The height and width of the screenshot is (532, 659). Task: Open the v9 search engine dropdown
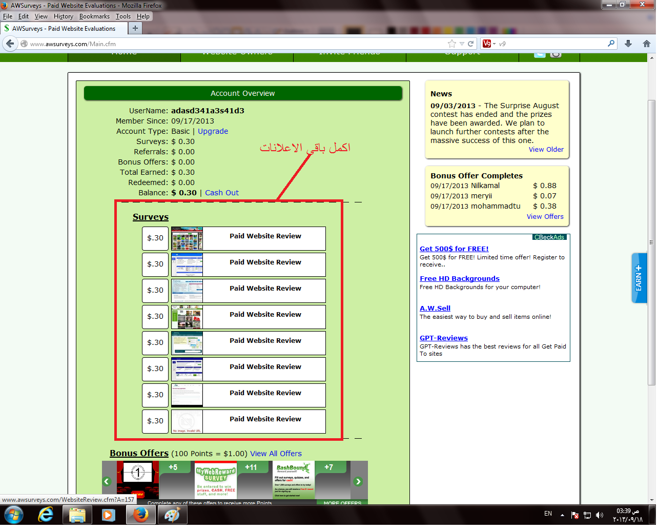click(x=489, y=44)
